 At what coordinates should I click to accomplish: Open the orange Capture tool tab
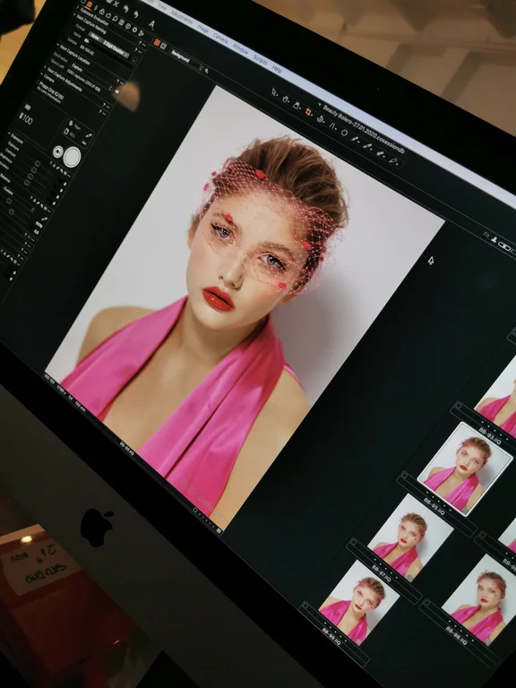[89, 4]
